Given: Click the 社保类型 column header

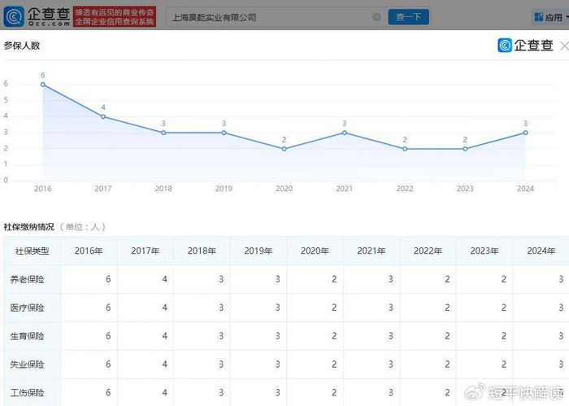Looking at the screenshot, I should [33, 251].
